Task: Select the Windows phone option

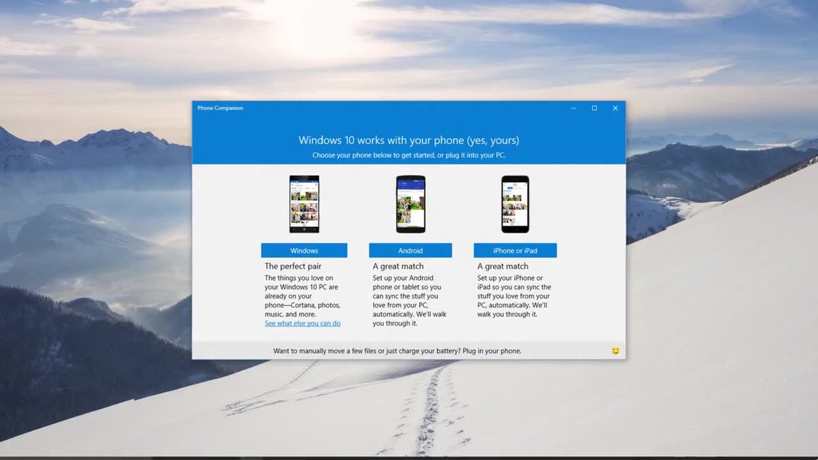Action: click(304, 250)
